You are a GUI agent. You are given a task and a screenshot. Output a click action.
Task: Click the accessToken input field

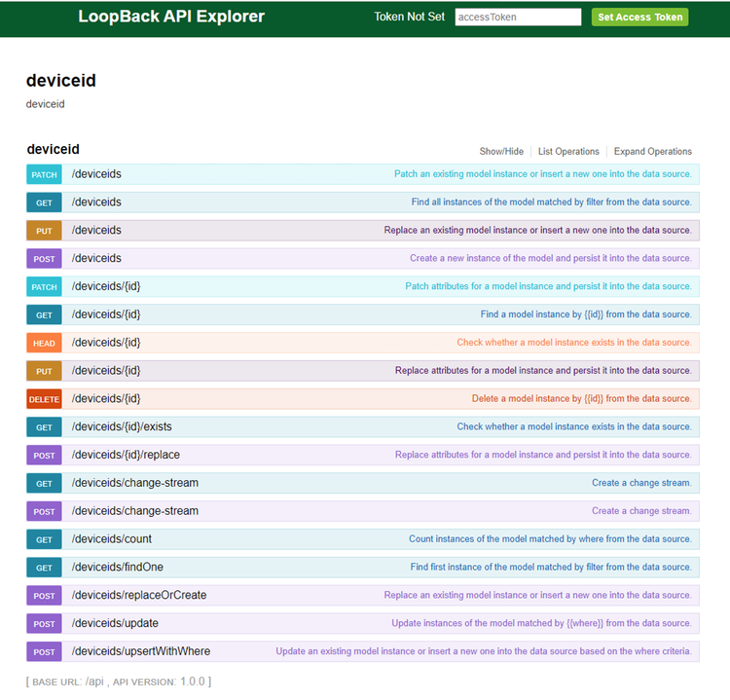click(518, 17)
